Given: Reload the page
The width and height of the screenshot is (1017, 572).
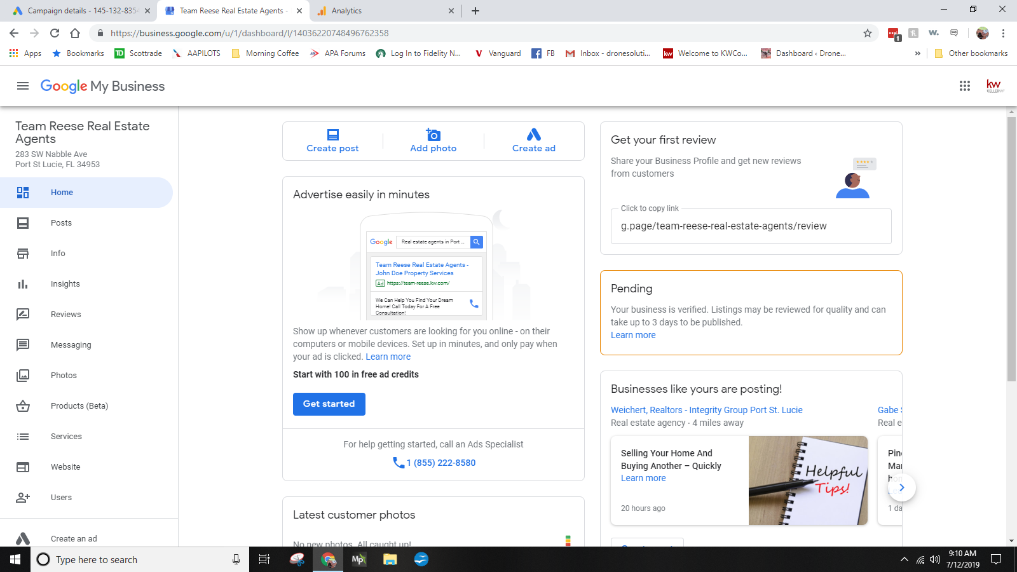Looking at the screenshot, I should click(55, 33).
